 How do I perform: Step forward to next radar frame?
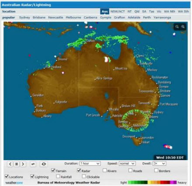coord(23,164)
